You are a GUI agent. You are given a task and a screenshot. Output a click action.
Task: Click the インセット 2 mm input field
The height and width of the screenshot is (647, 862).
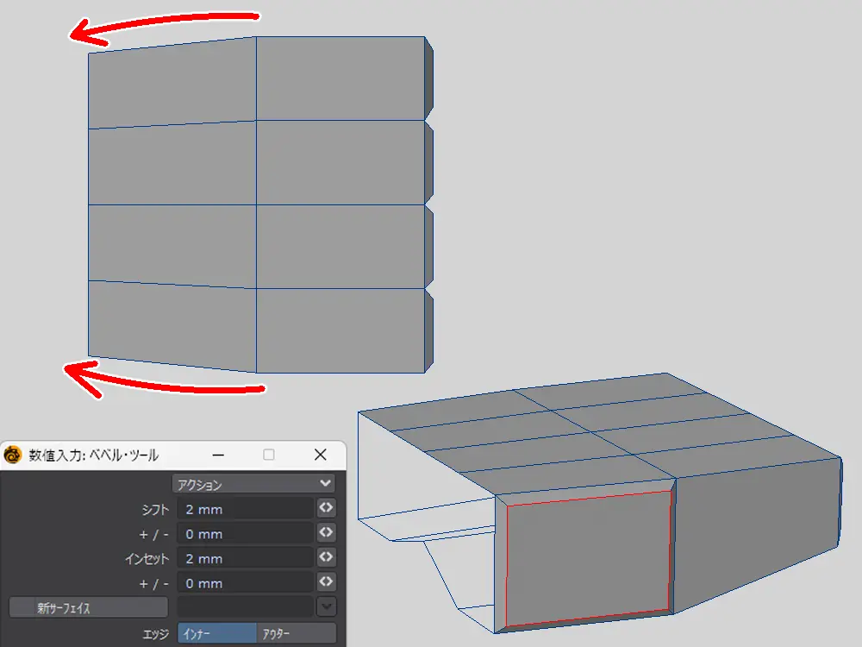click(x=245, y=558)
